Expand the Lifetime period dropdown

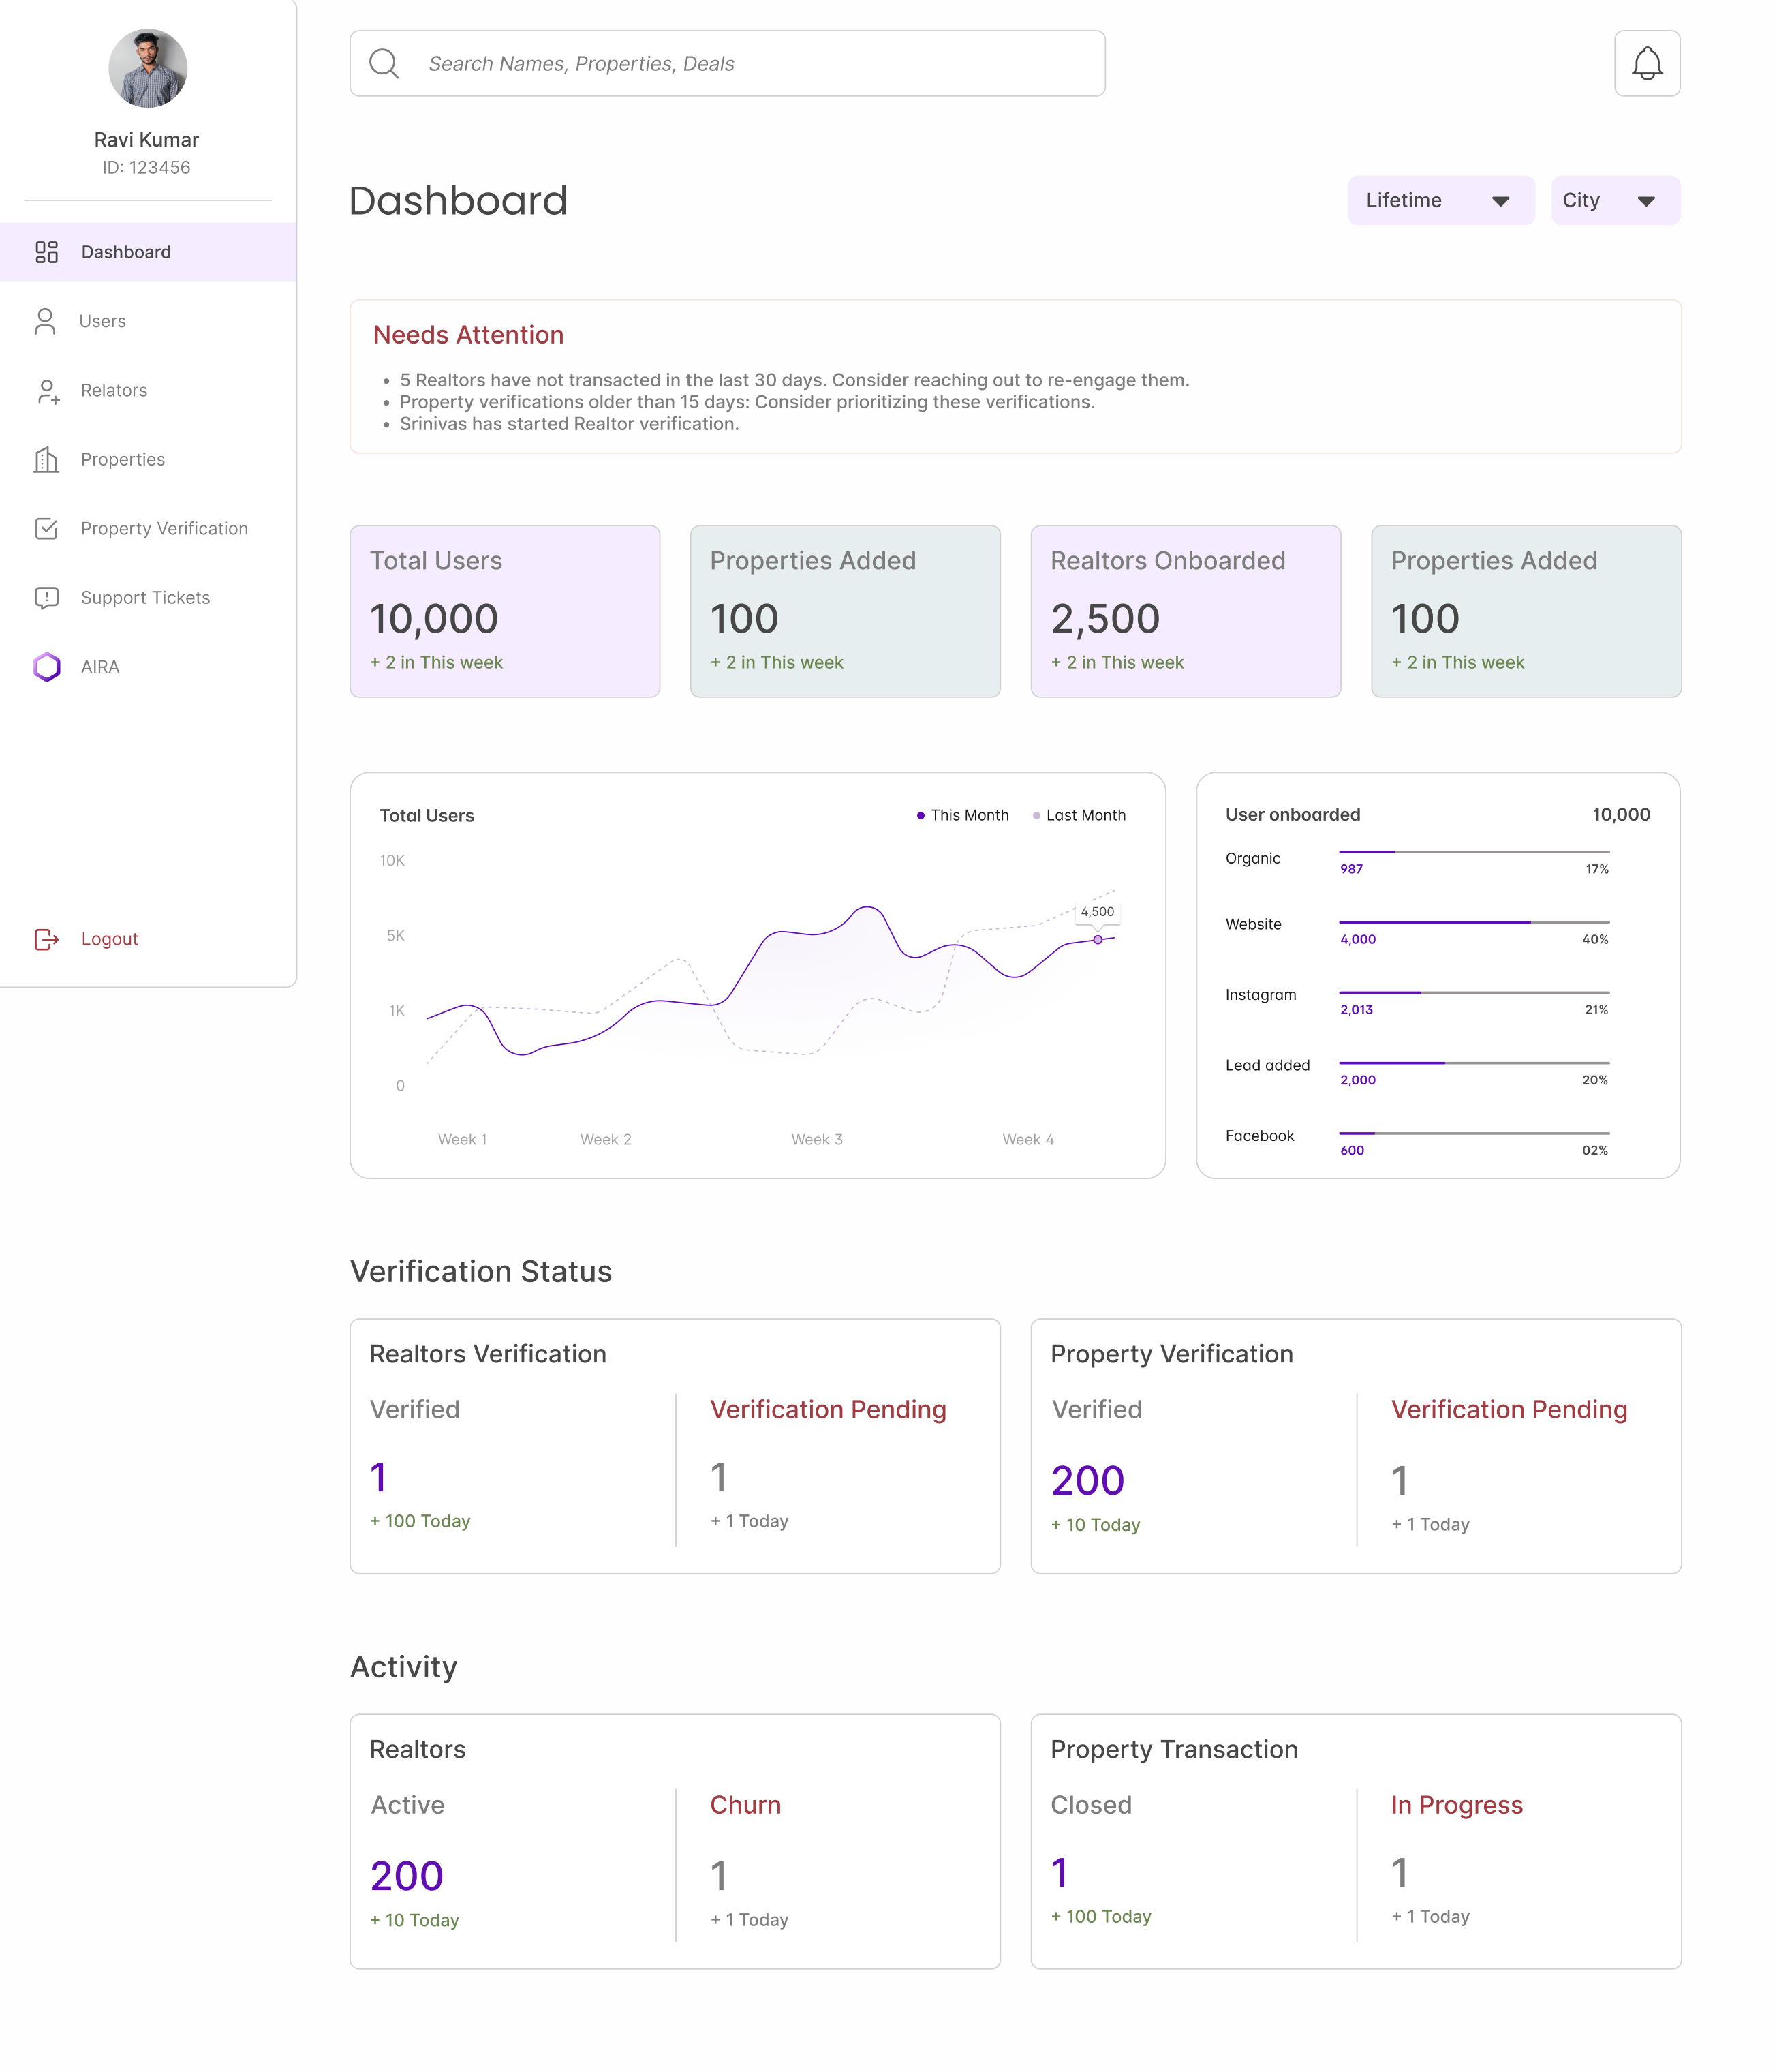[1440, 200]
